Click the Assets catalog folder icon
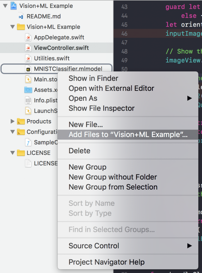 click(x=28, y=90)
